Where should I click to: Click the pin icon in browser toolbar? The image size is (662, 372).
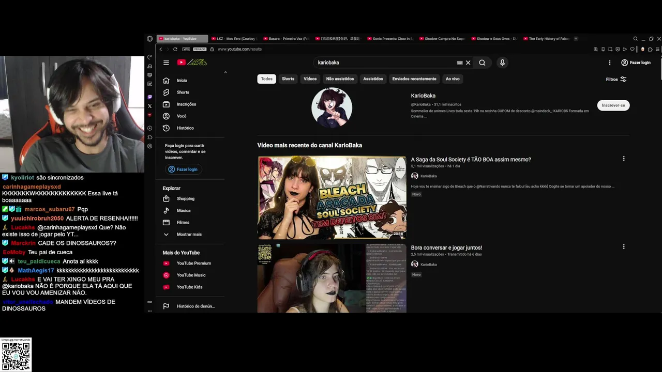coord(603,49)
